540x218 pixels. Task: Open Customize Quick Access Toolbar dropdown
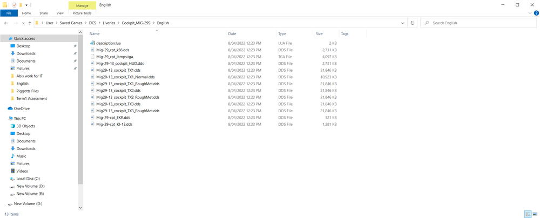26,5
